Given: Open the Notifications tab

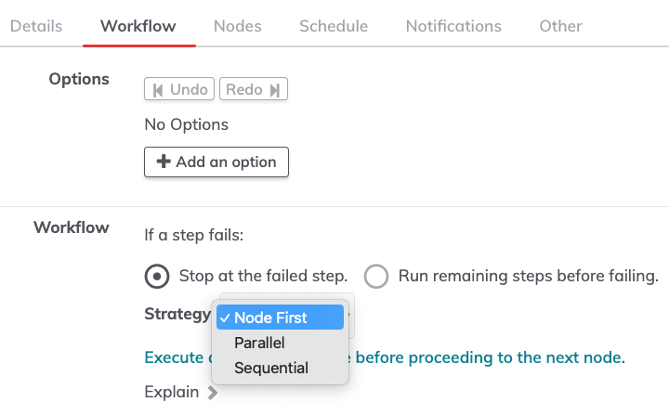Looking at the screenshot, I should 453,26.
